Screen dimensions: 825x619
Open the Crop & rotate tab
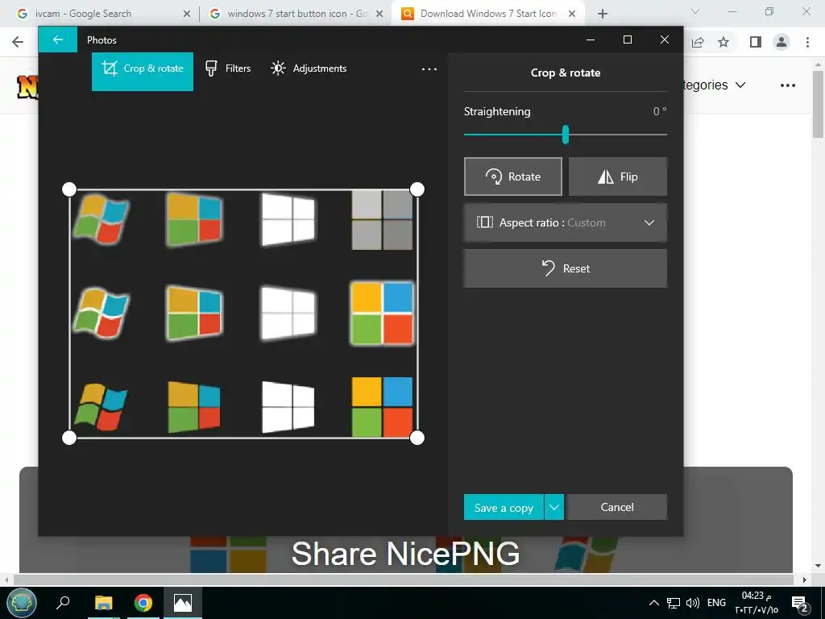(143, 71)
